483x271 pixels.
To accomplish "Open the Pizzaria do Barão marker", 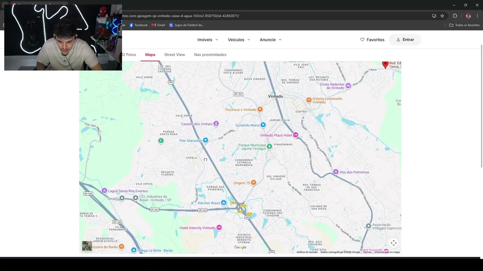I will click(x=122, y=247).
